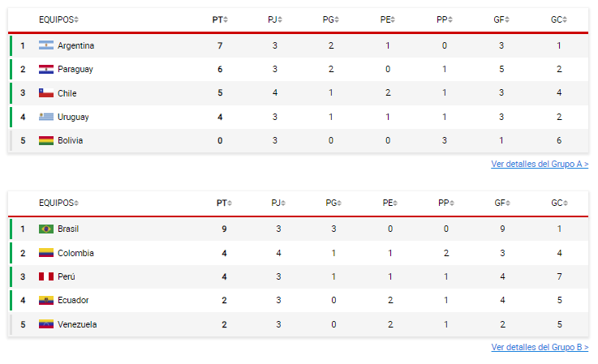Image resolution: width=598 pixels, height=364 pixels.
Task: Click the Uruguay flag icon
Action: (46, 117)
